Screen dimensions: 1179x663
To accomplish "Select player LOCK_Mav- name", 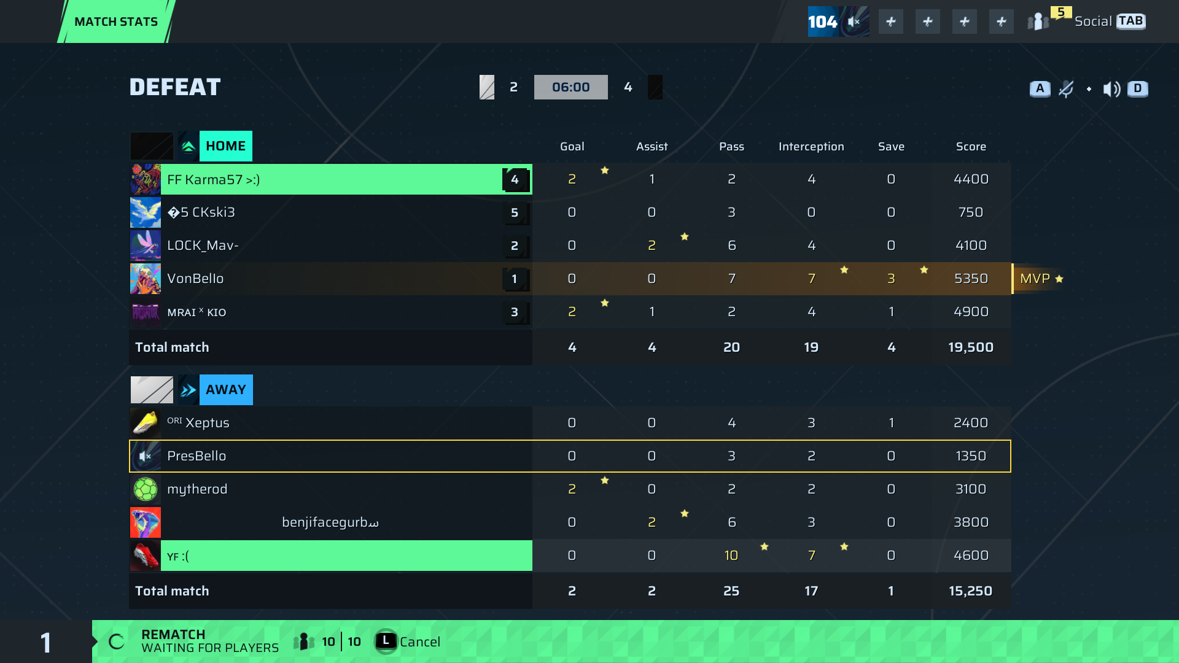I will tap(203, 246).
